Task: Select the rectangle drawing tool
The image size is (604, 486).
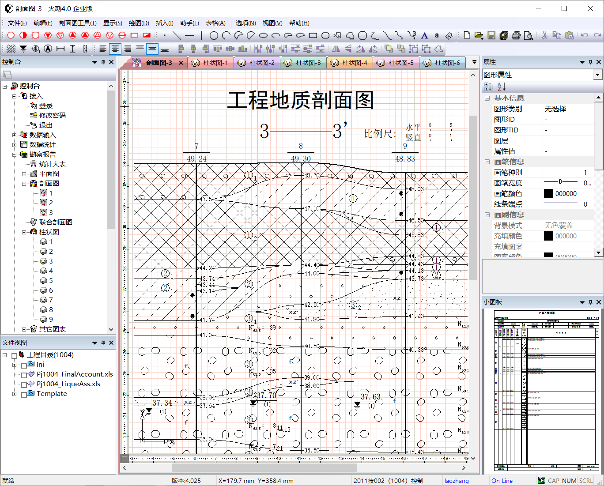Action: click(313, 36)
